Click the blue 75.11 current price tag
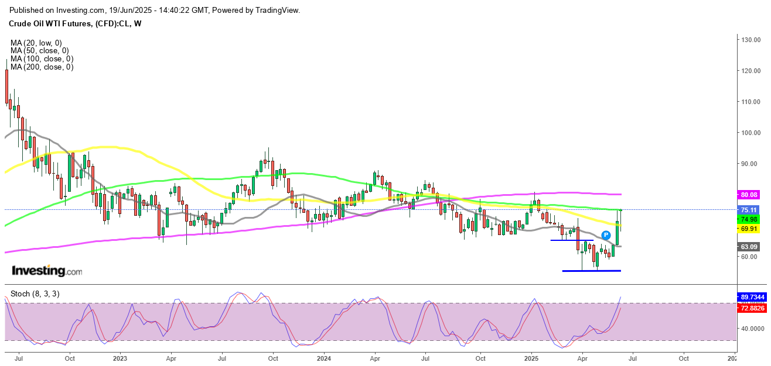771x366 pixels. pos(749,210)
